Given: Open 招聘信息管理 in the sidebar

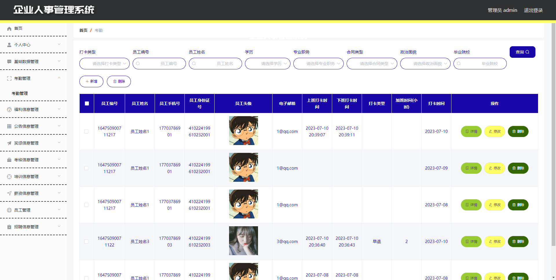Looking at the screenshot, I should pyautogui.click(x=33, y=227).
